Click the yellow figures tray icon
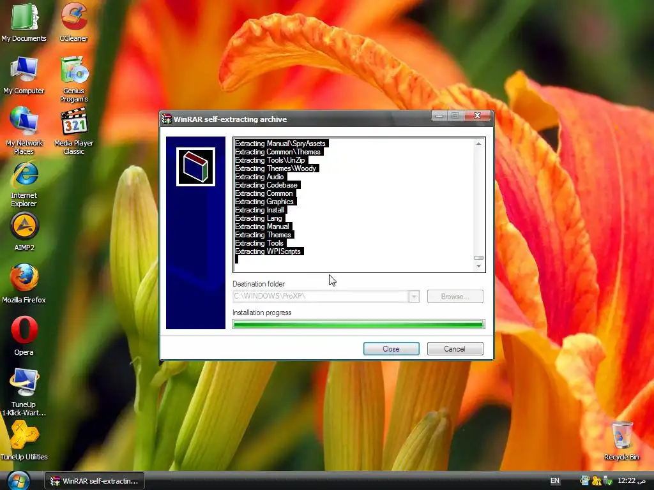 [x=597, y=481]
